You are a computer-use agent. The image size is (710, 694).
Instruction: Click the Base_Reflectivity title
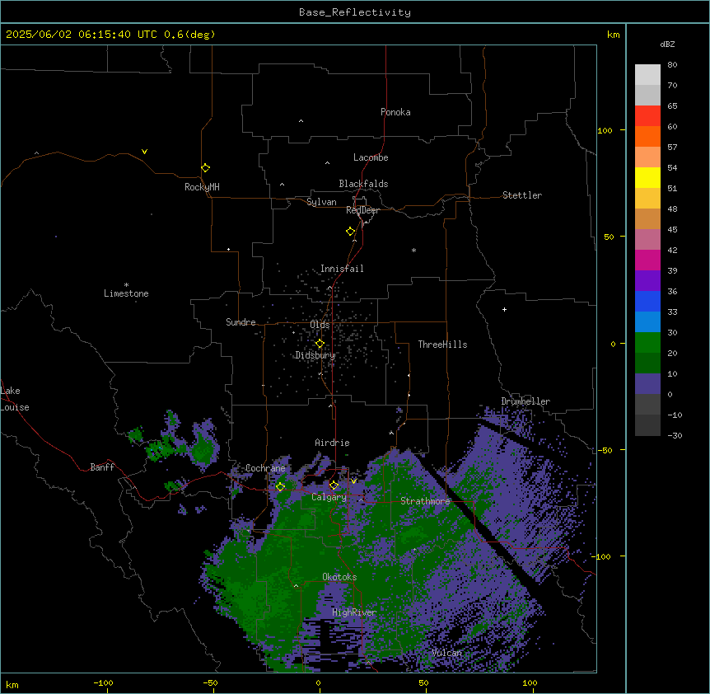click(x=355, y=12)
